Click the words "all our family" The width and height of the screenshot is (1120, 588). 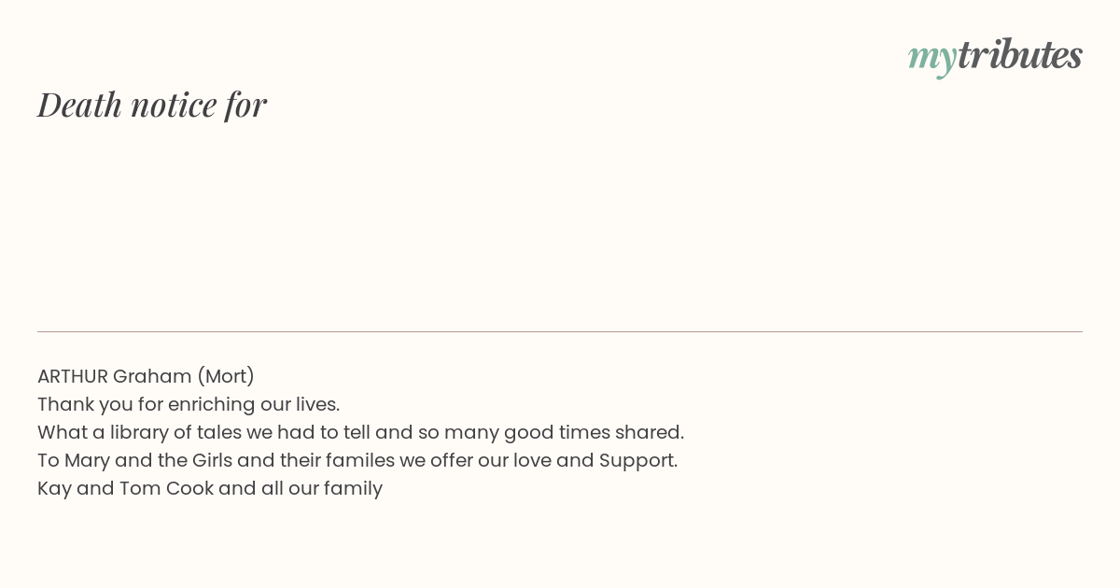[322, 489]
